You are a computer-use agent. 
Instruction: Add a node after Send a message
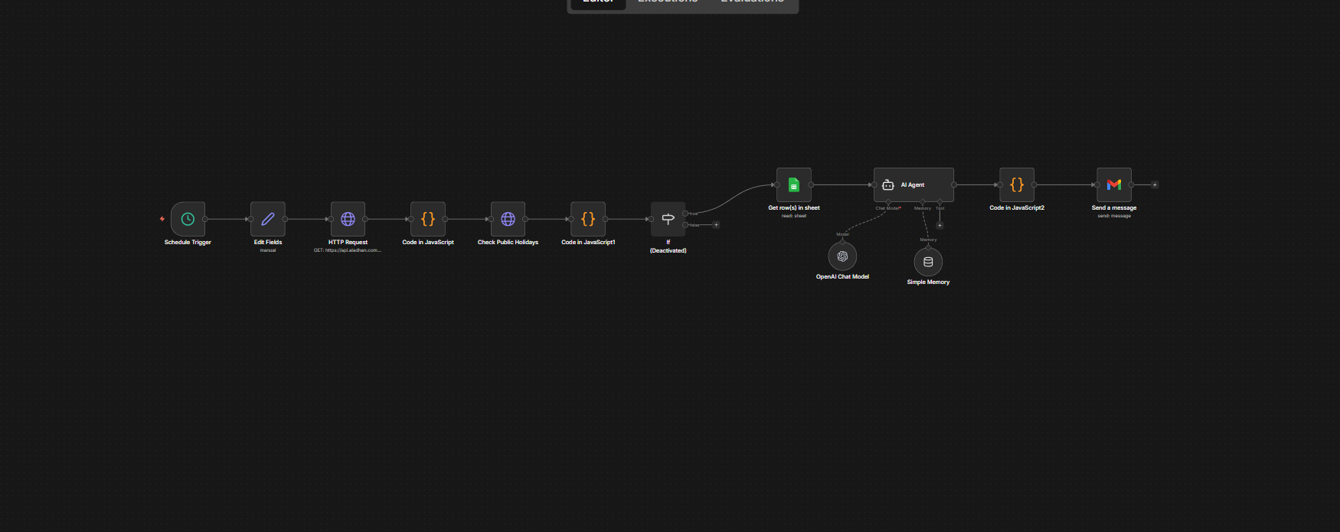[1155, 184]
